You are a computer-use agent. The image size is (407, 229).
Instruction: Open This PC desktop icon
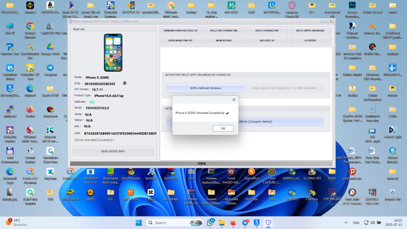[x=10, y=29]
